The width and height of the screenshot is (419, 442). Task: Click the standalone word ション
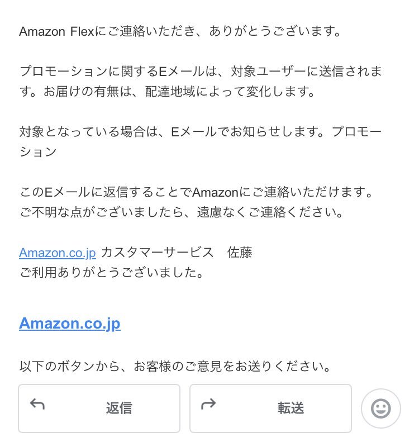38,151
